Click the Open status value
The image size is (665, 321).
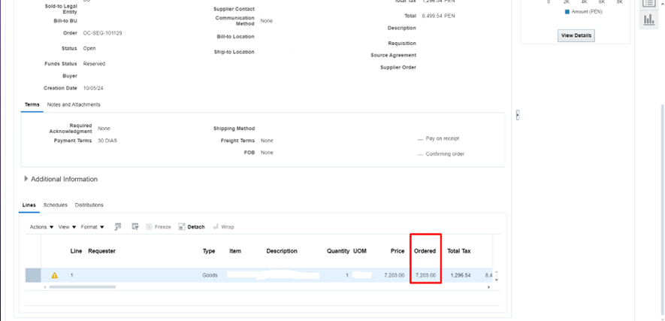click(89, 48)
